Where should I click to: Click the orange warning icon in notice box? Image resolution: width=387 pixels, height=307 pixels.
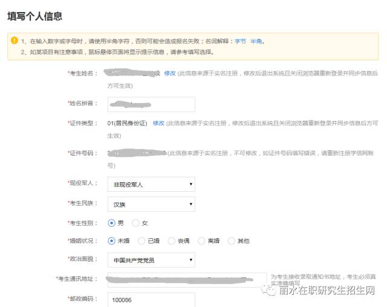click(15, 41)
